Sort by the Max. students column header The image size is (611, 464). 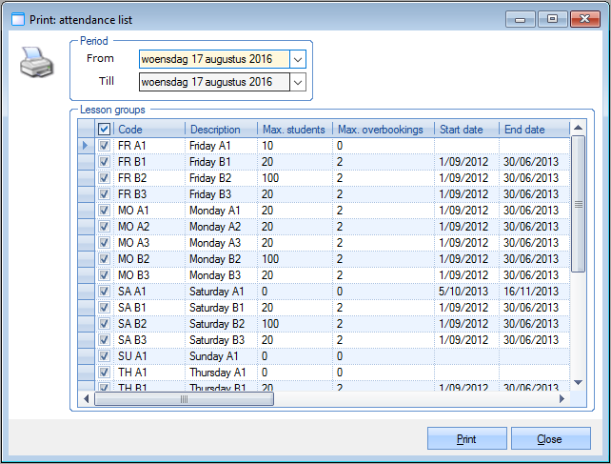[x=294, y=130]
